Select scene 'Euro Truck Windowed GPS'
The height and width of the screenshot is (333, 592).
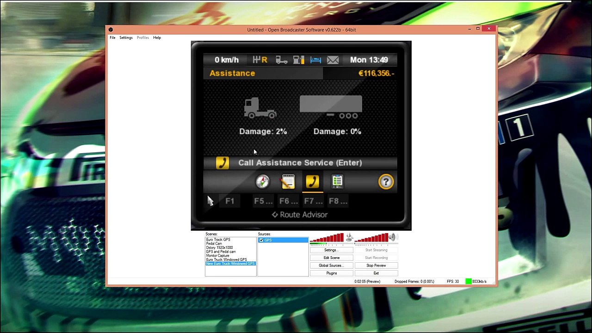pos(230,259)
